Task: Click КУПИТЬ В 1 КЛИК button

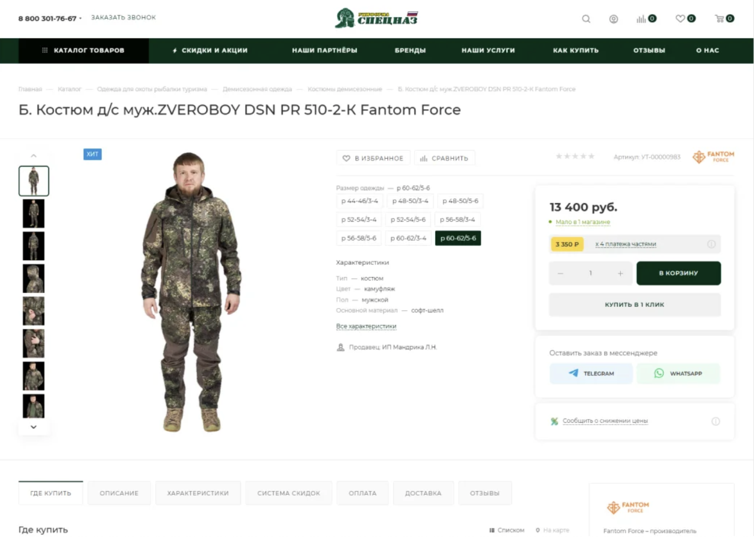Action: pos(634,304)
